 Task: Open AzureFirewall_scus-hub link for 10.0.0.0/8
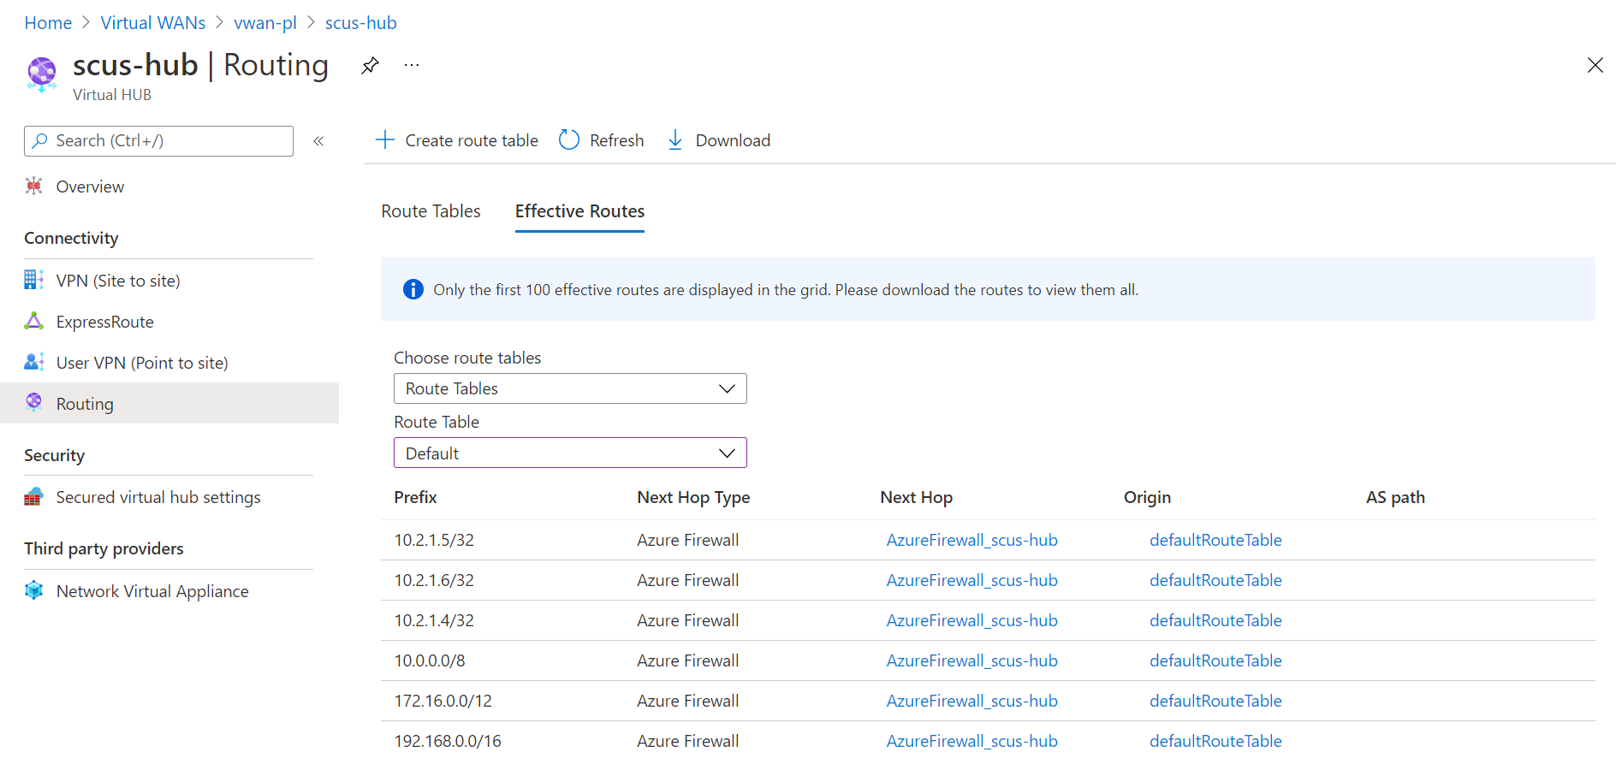(971, 660)
